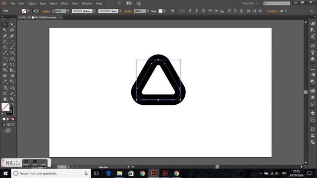The height and width of the screenshot is (178, 317).
Task: Select the Pen tool
Action: point(5,36)
